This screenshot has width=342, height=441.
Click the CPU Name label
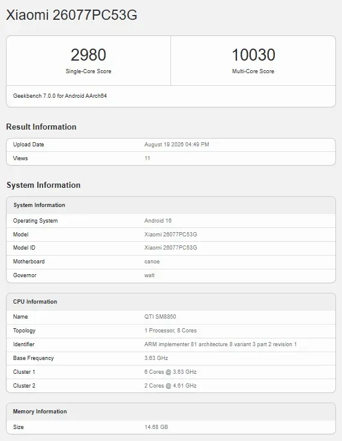pos(20,317)
